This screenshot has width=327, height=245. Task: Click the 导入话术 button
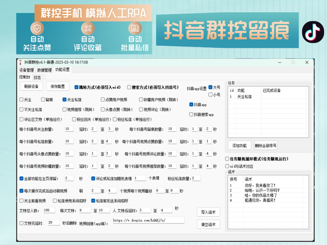[208, 212]
